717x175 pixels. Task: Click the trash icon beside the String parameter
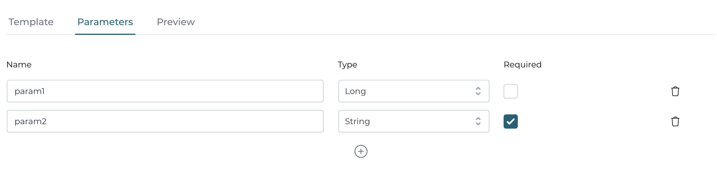click(675, 121)
